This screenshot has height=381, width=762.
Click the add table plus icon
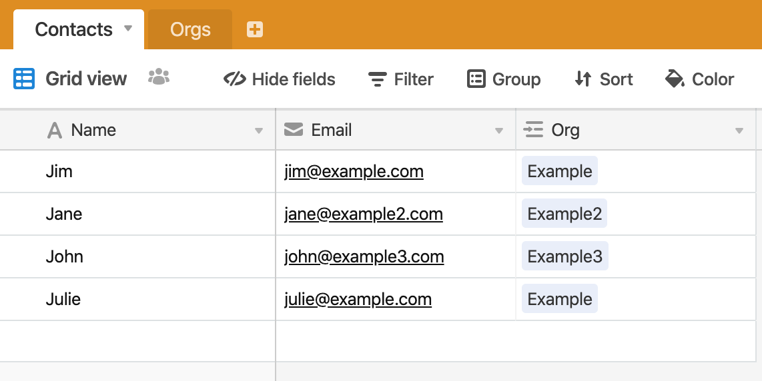coord(255,29)
